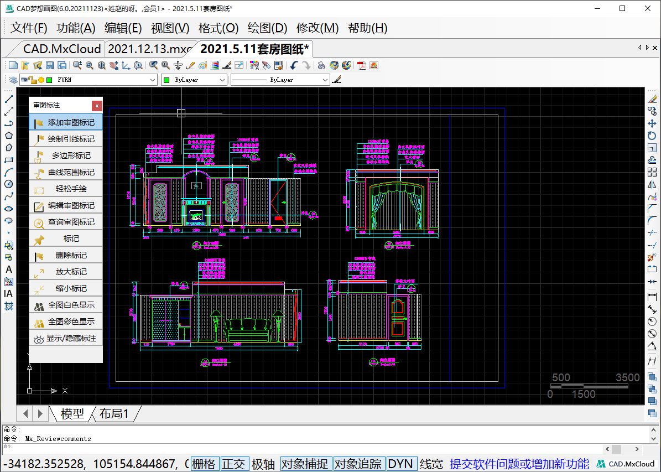Switch to the CAD.MxCloud tab
This screenshot has height=472, width=661.
[x=61, y=49]
